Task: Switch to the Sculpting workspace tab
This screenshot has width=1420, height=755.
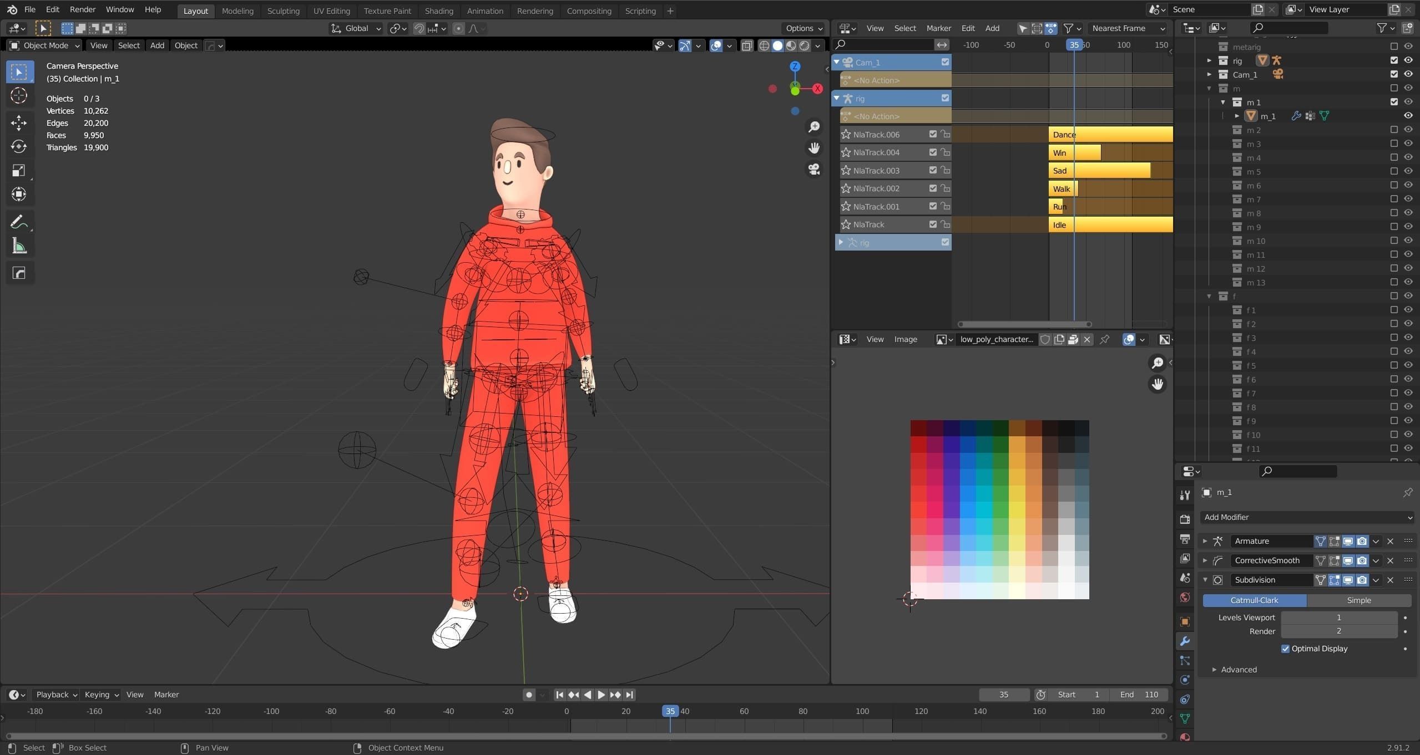Action: 283,11
